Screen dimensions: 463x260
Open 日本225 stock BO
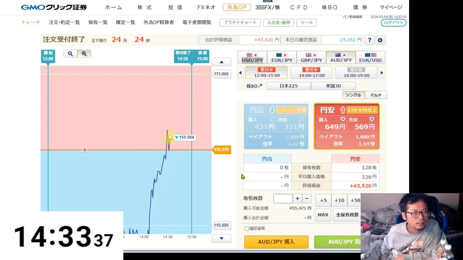289,86
